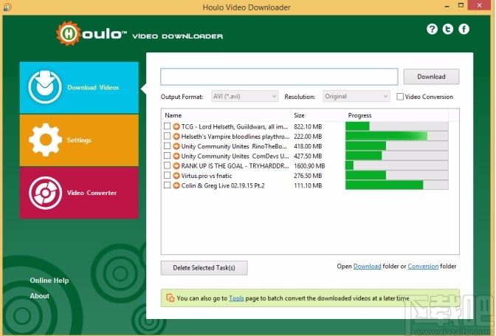Select checkbox for Unity Community Unites RinoTheBo
This screenshot has width=496, height=336.
[167, 146]
